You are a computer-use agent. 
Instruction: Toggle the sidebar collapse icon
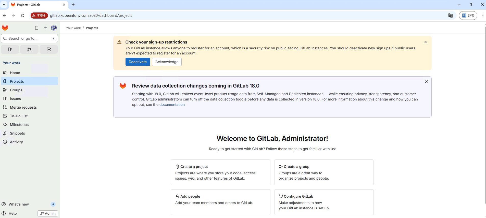[36, 28]
